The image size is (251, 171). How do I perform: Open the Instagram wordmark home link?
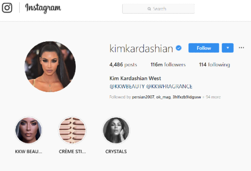click(43, 8)
